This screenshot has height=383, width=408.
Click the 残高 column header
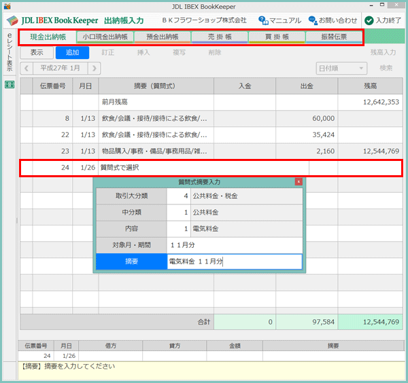tap(370, 86)
